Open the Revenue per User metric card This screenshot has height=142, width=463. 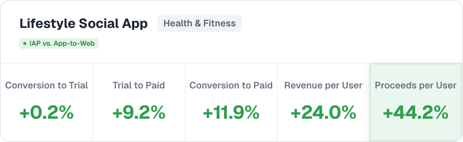tap(323, 102)
